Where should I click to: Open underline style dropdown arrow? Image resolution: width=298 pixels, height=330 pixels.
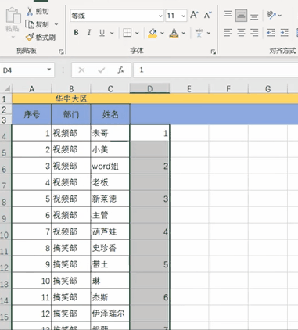(112, 33)
